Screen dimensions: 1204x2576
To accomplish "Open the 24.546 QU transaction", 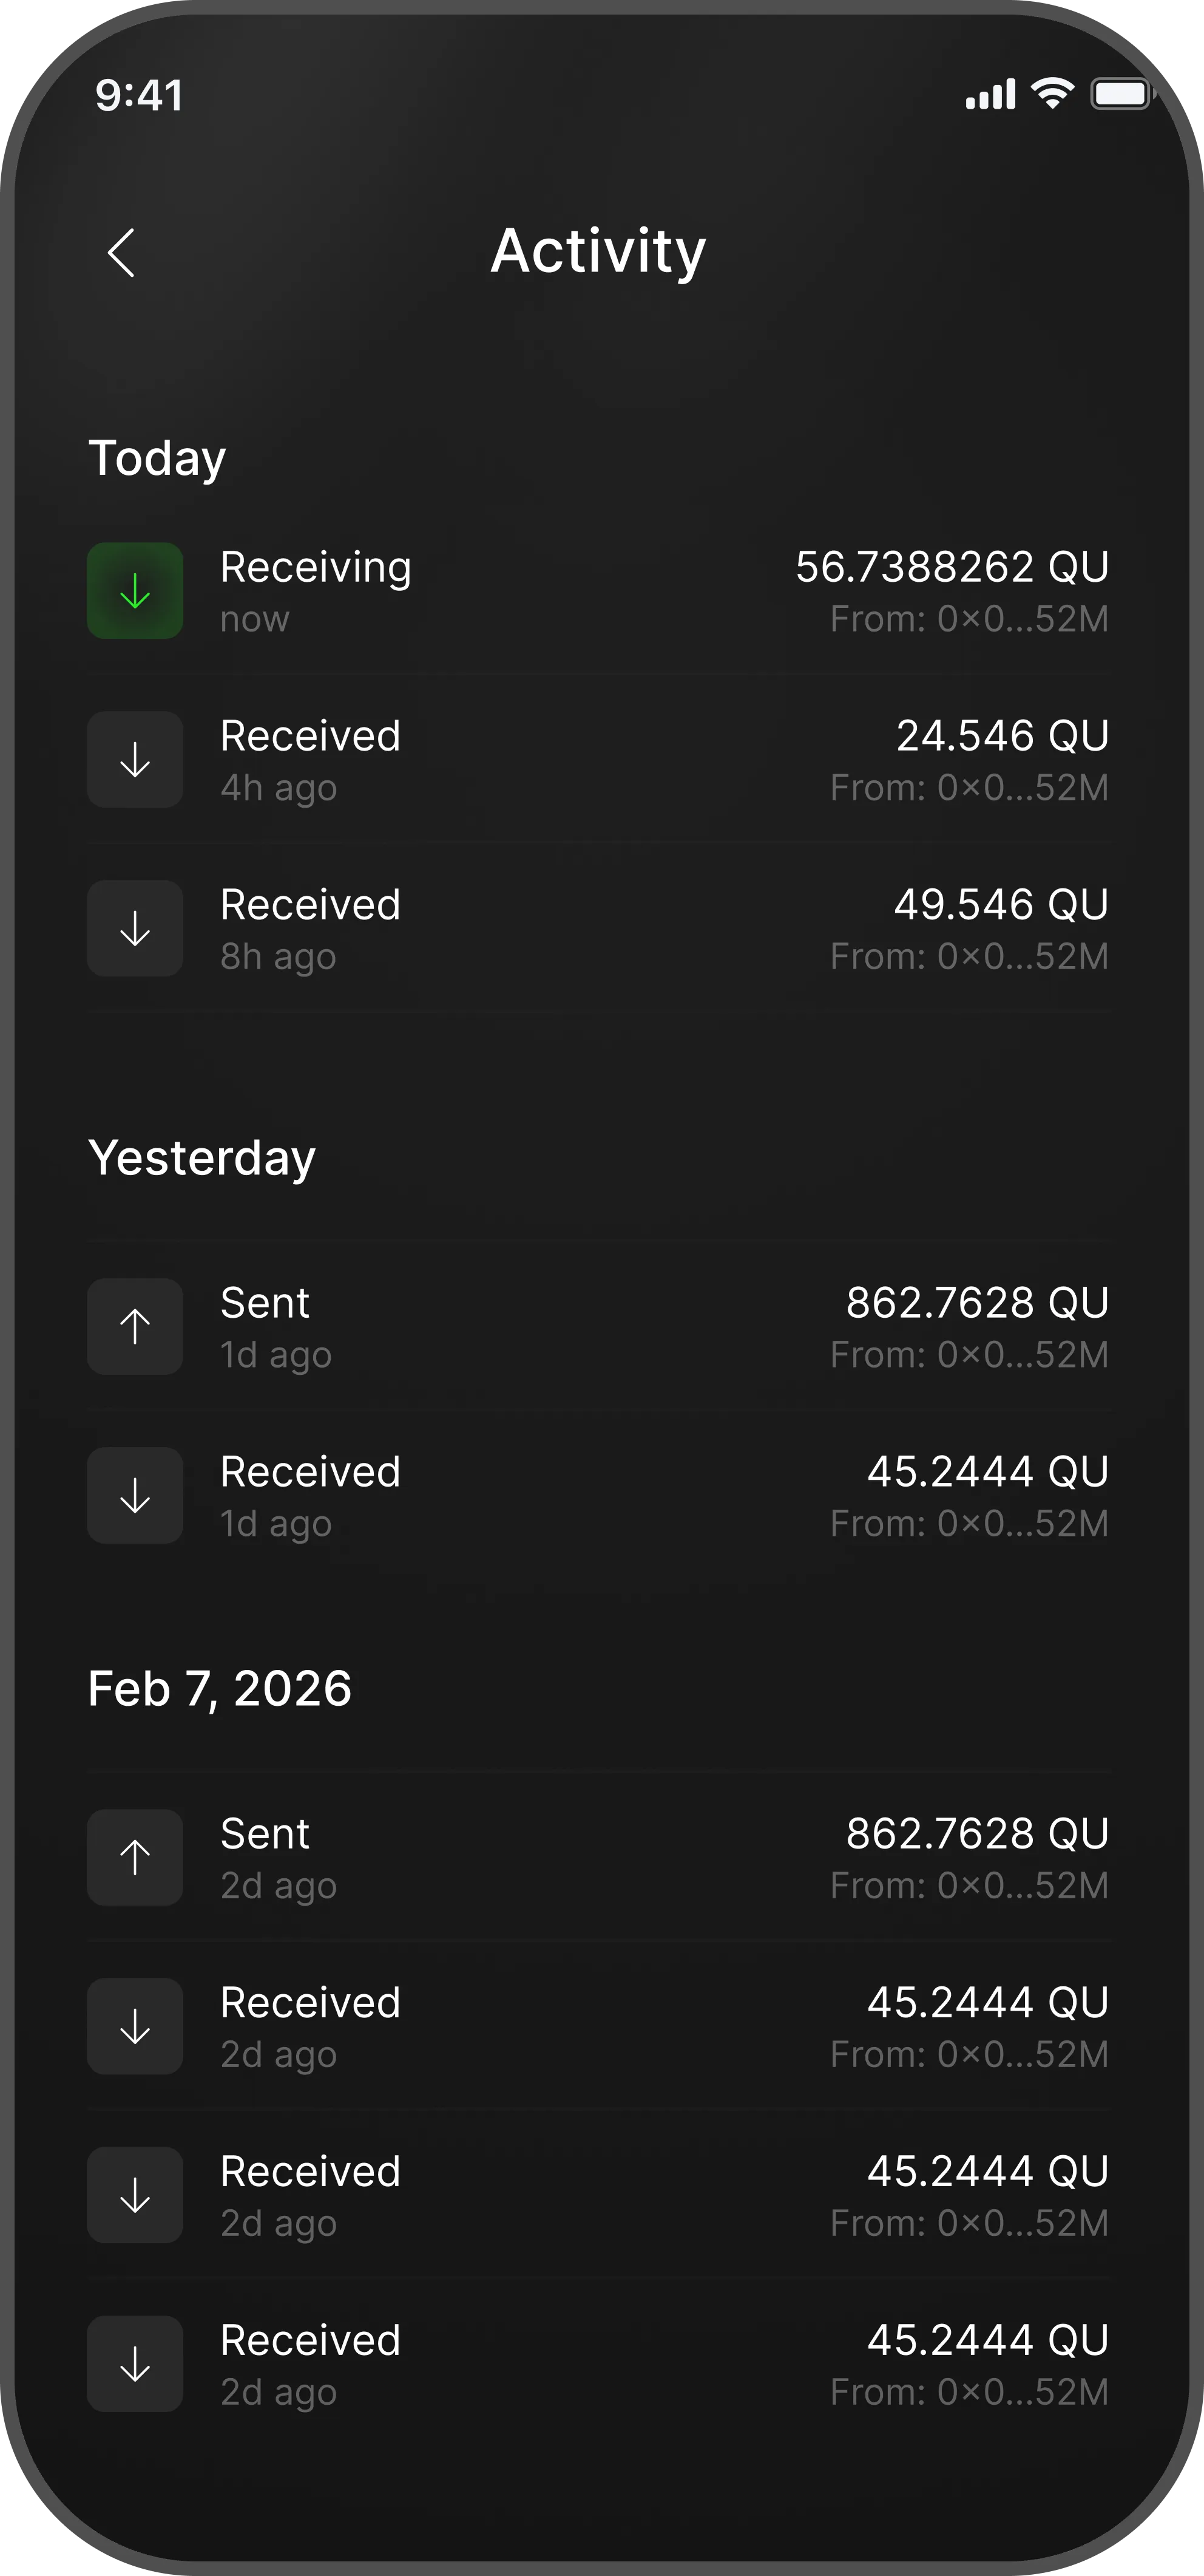I will [1002, 736].
